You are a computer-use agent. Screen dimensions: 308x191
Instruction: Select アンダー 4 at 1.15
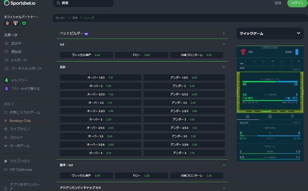pyautogui.click(x=184, y=153)
